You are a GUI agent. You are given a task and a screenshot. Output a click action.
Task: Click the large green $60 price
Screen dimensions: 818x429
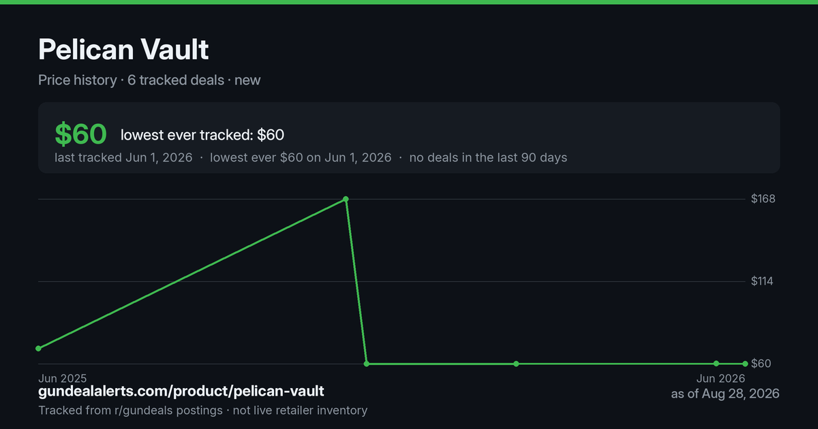[80, 134]
